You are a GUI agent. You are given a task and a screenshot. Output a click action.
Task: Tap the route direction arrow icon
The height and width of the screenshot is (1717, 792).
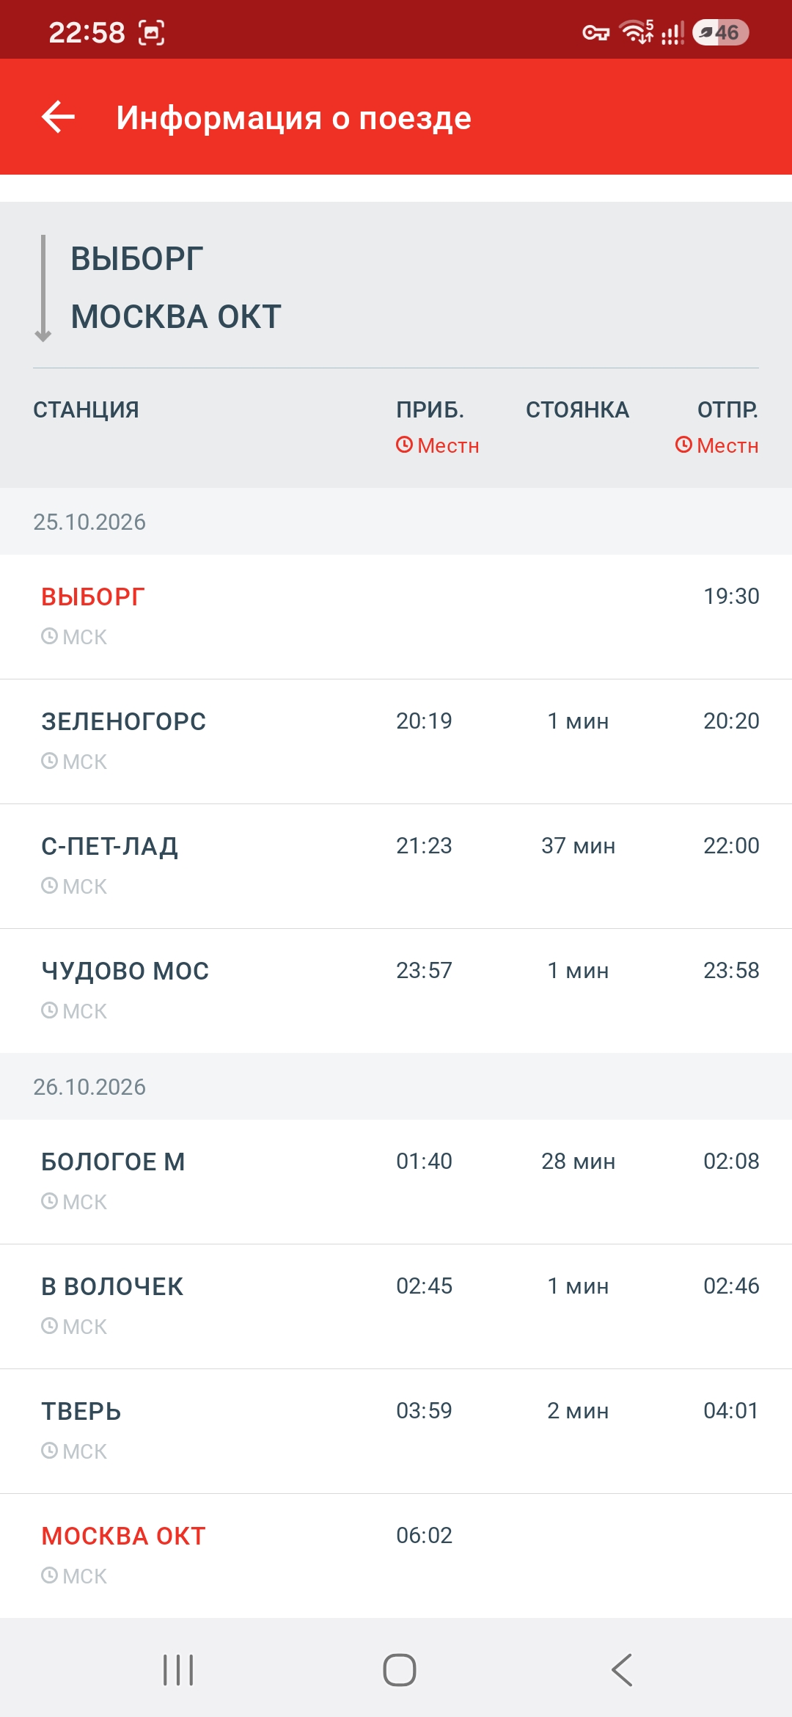pos(43,288)
